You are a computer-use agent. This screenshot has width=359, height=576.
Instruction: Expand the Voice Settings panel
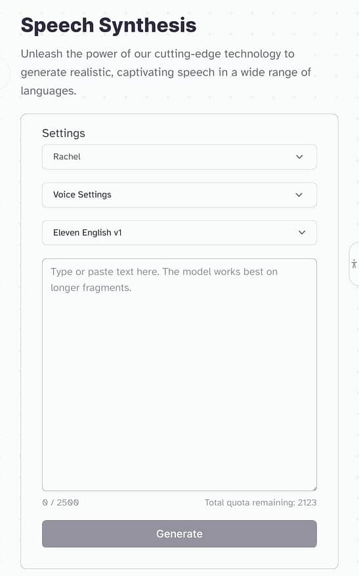point(179,195)
